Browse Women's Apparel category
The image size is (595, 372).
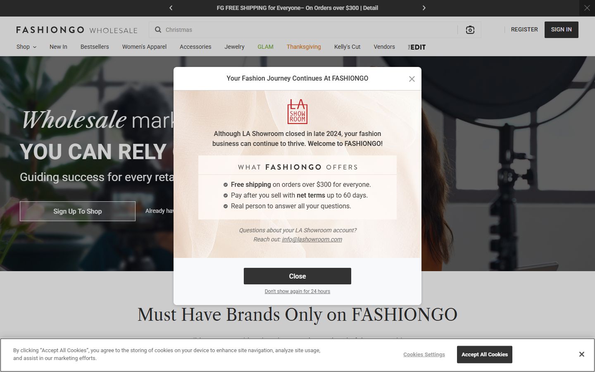tap(144, 47)
